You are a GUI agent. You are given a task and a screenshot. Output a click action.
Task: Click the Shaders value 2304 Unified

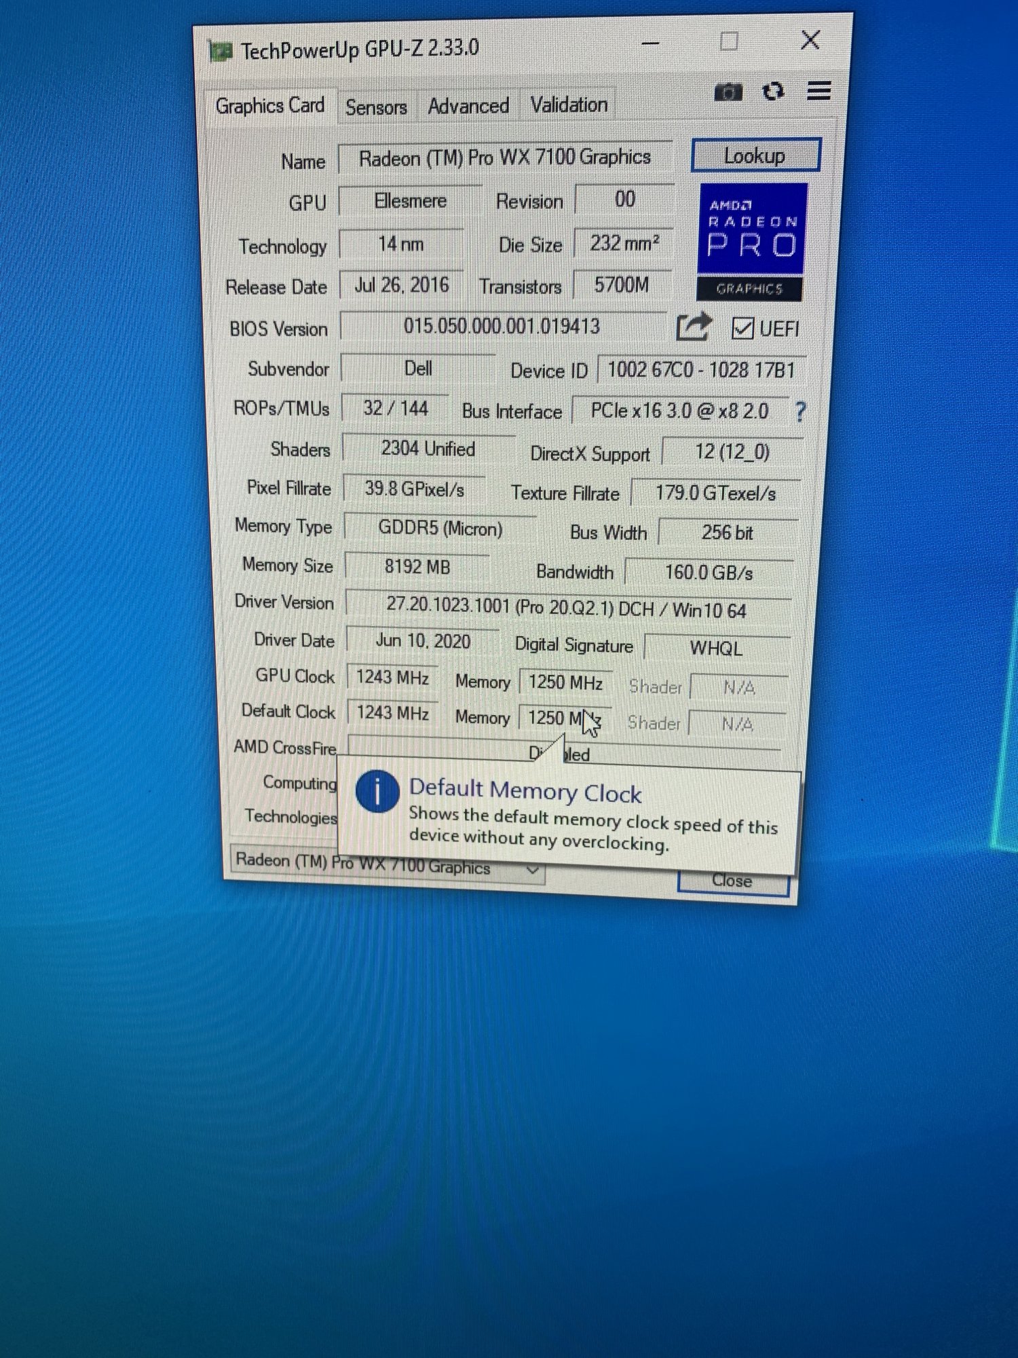pos(428,449)
